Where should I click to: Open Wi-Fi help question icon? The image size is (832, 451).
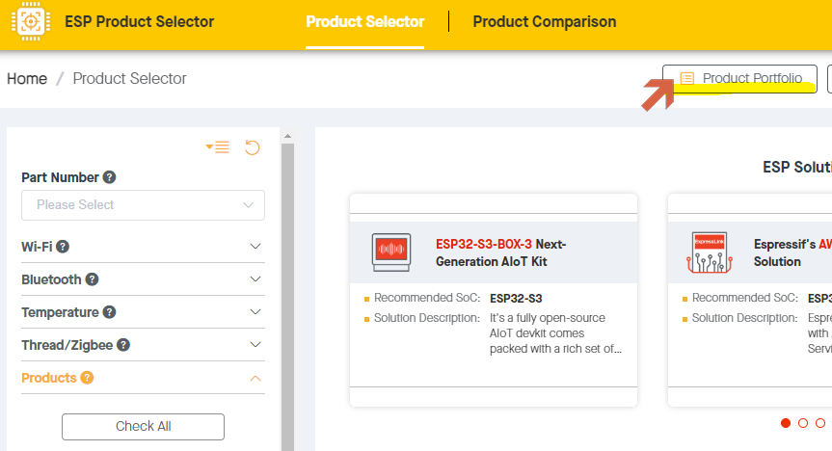(x=63, y=247)
